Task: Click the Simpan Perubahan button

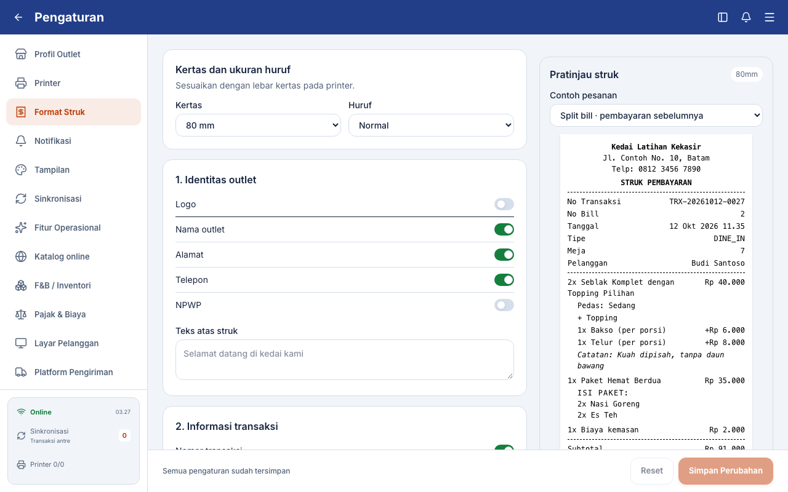Action: [x=726, y=471]
